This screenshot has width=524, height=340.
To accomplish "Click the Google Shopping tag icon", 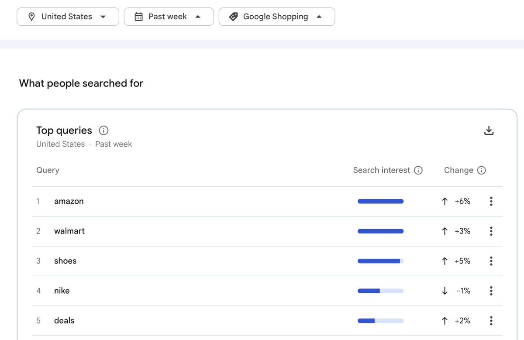I will 233,17.
